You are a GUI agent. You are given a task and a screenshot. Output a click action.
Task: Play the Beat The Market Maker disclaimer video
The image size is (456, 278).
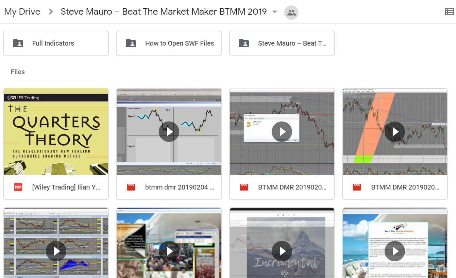click(x=395, y=251)
